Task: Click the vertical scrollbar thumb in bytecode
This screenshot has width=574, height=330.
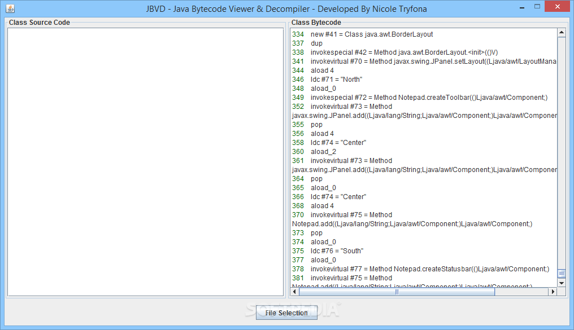Action: tap(562, 274)
